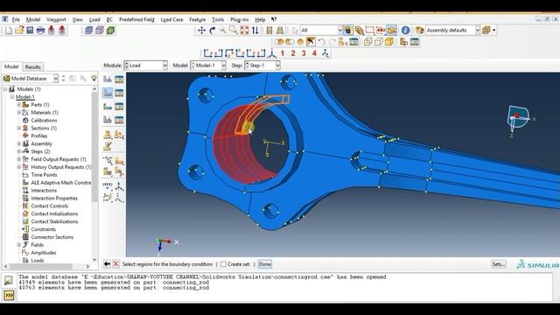The width and height of the screenshot is (560, 315).
Task: Open the Load Case menu
Action: (171, 19)
